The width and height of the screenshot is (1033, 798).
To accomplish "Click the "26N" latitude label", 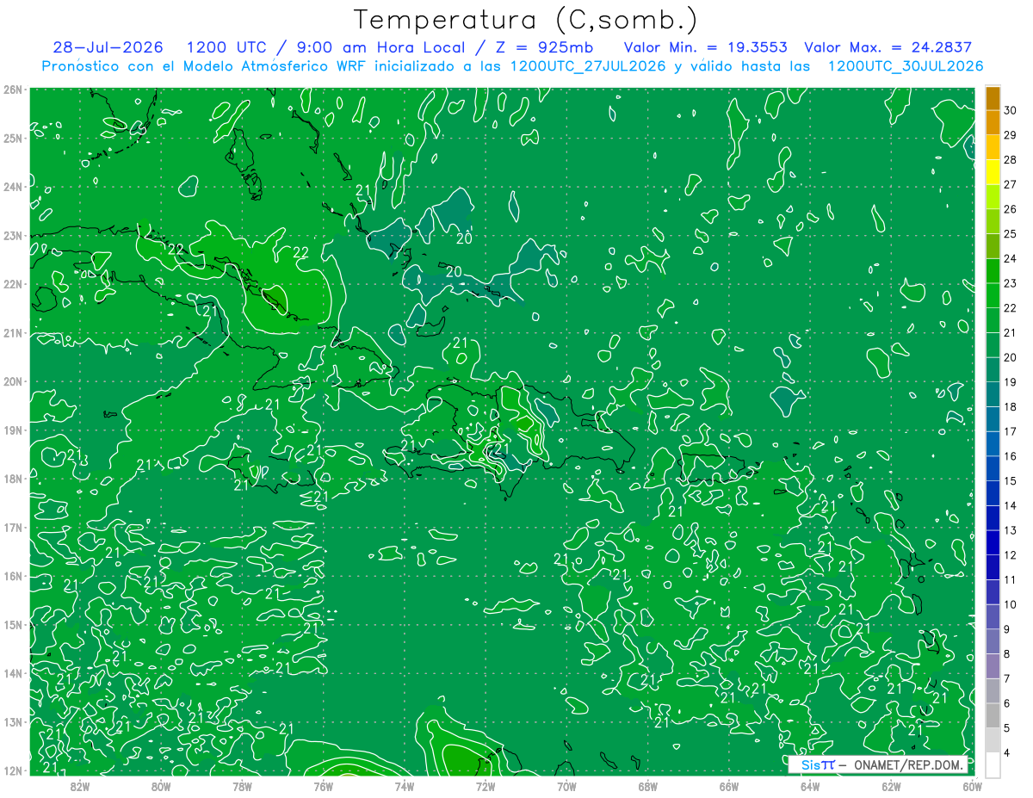I will pos(12,90).
